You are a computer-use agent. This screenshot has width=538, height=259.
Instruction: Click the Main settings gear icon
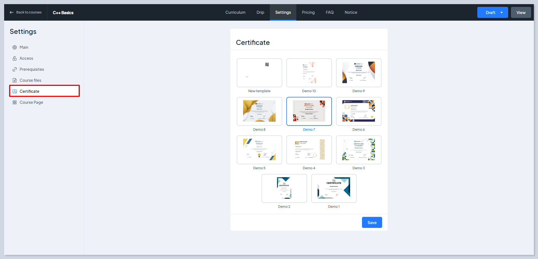coord(15,47)
